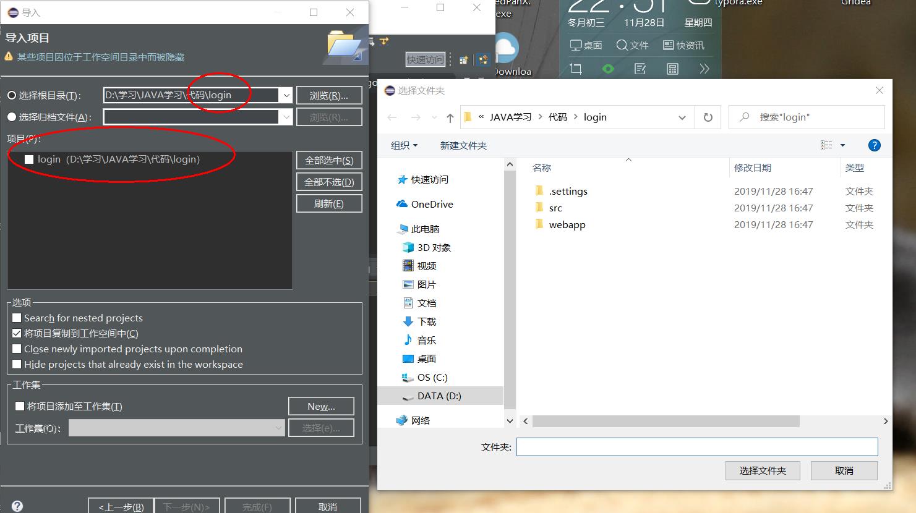Select the webapp folder
916x513 pixels.
coord(560,224)
